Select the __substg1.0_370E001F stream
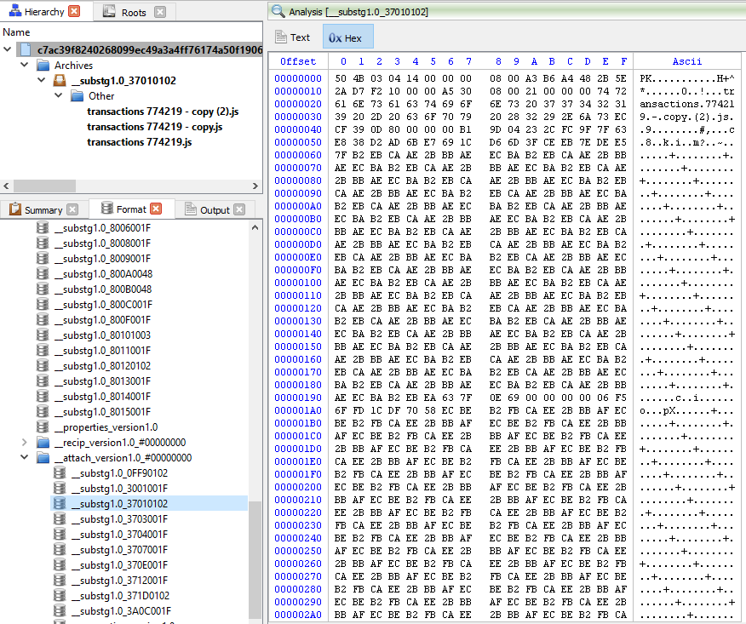Screen dimensions: 746x624 [x=120, y=565]
